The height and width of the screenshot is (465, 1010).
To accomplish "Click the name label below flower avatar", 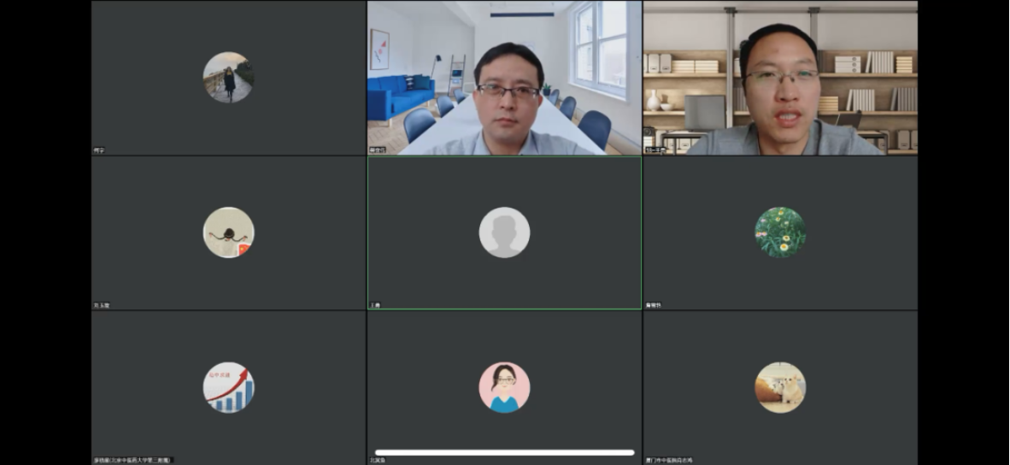I will 654,305.
